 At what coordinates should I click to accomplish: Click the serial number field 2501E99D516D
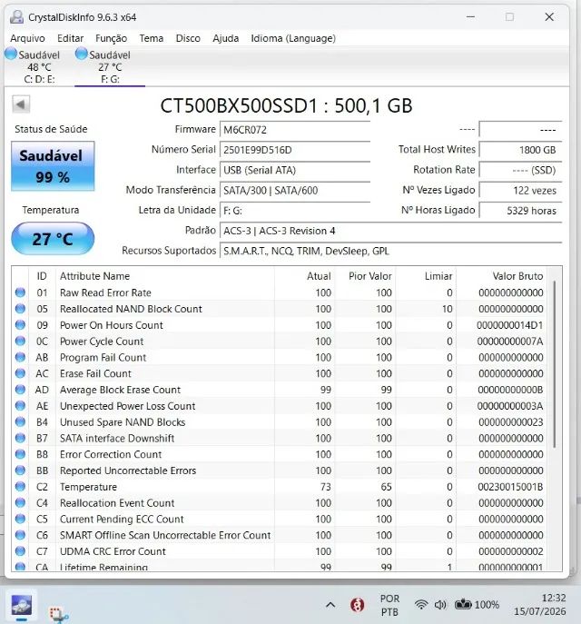click(295, 150)
